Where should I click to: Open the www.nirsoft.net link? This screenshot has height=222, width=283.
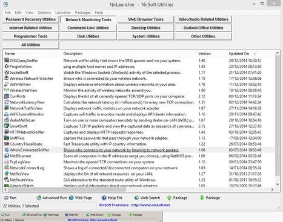click(150, 205)
